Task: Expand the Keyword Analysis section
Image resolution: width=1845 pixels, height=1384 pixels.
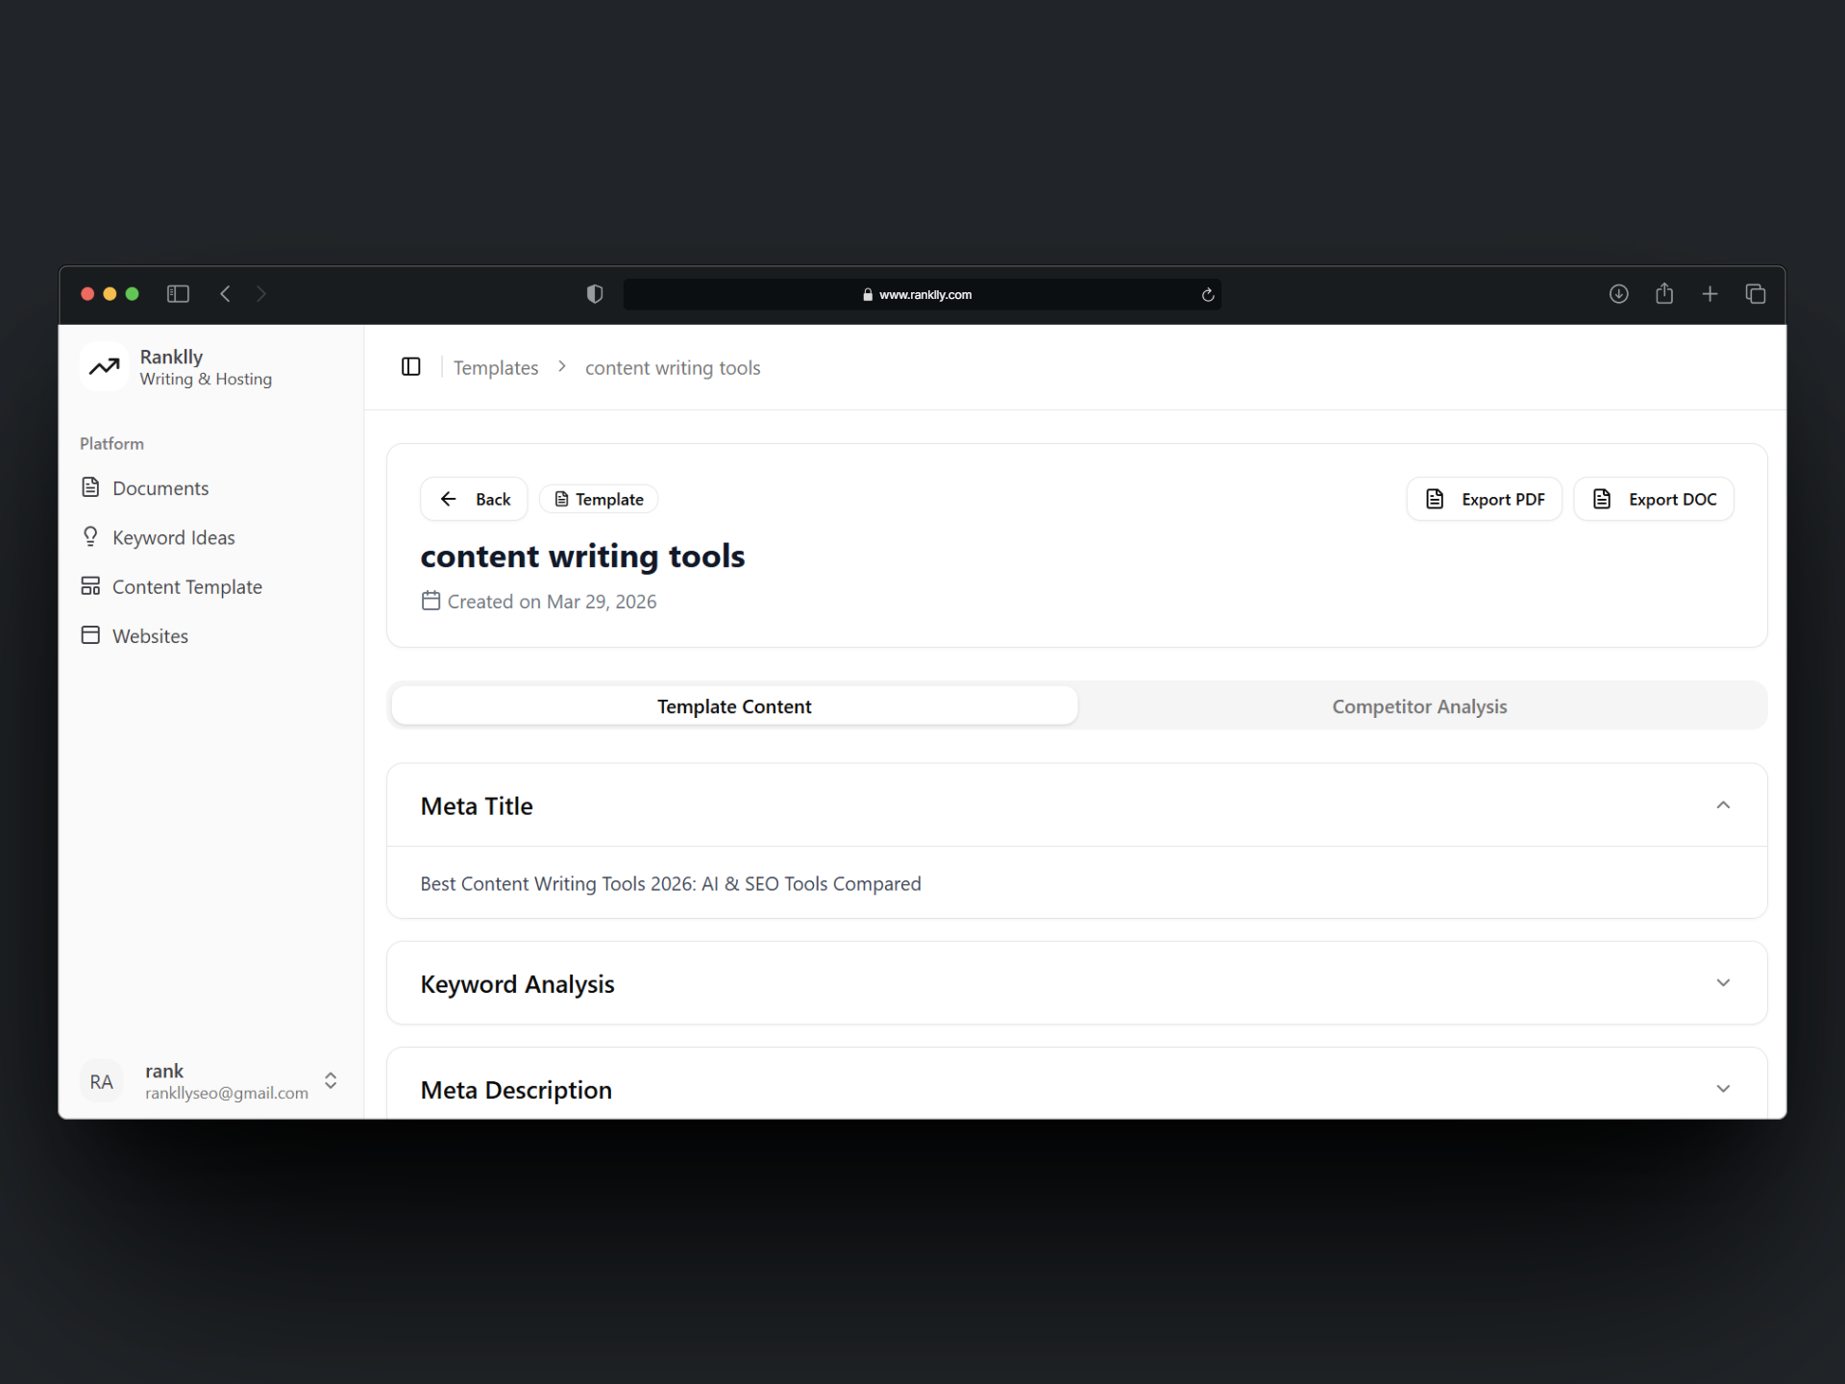Action: [x=1723, y=982]
